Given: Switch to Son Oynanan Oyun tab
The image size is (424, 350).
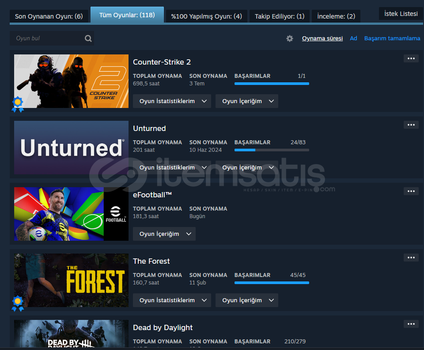Looking at the screenshot, I should [49, 16].
